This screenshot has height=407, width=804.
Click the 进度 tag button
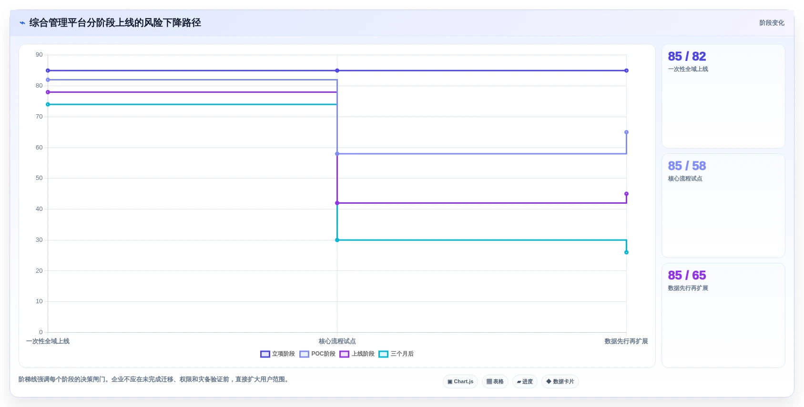pos(525,381)
